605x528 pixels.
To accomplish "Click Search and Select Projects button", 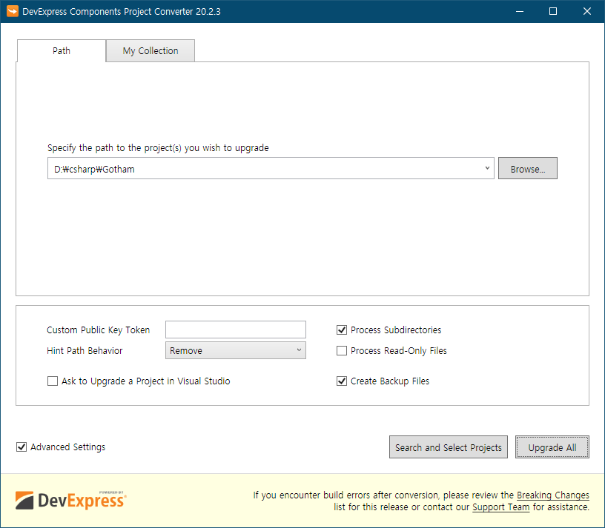I will point(449,447).
